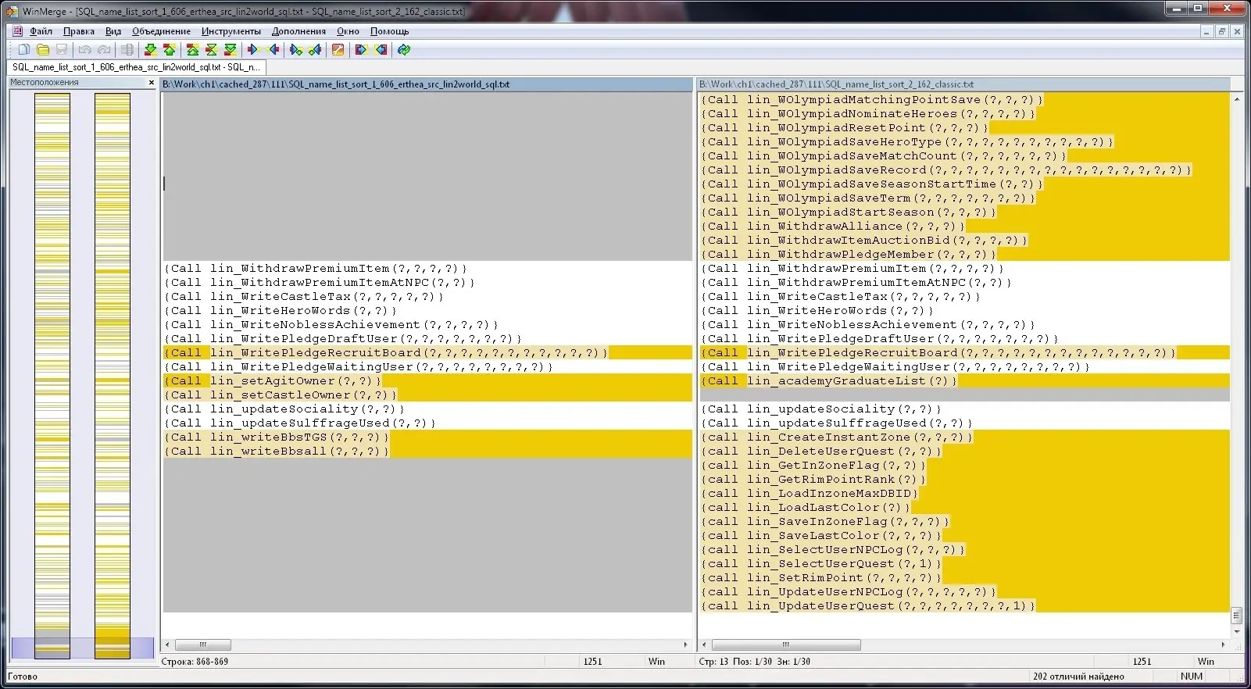Jump to the next difference
Viewport: 1251px width, 689px height.
tap(151, 50)
